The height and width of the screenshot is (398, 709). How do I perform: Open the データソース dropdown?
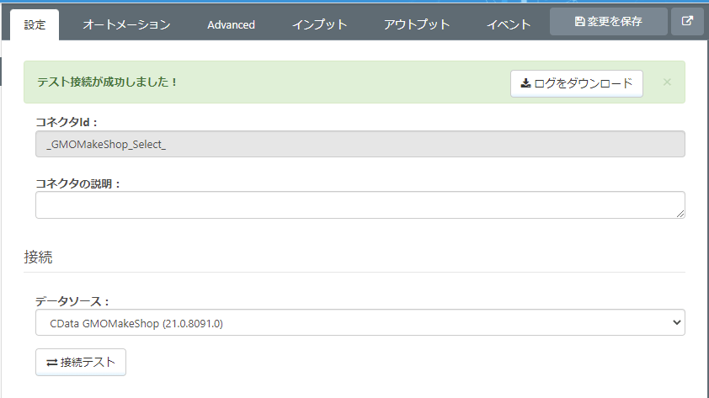coord(360,322)
